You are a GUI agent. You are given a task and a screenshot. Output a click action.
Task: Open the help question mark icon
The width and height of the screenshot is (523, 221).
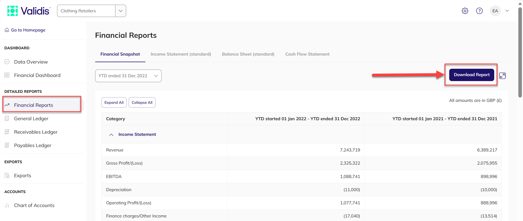479,11
